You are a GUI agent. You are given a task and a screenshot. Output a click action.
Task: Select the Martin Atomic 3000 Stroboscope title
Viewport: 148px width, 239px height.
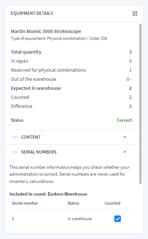pyautogui.click(x=46, y=31)
